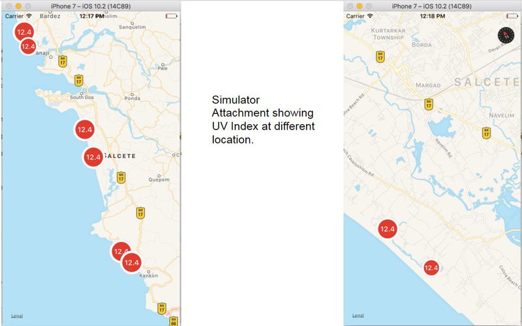Tap the Margao label on the right map
Viewport: 522px width, 326px height.
tap(425, 85)
